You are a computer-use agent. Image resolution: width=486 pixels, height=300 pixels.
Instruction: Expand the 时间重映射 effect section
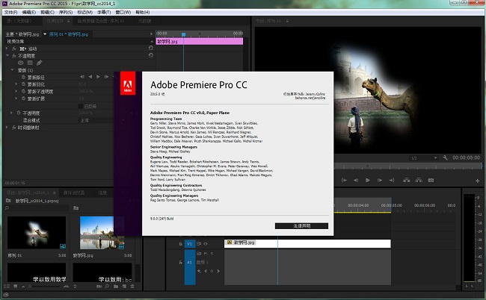(7, 127)
